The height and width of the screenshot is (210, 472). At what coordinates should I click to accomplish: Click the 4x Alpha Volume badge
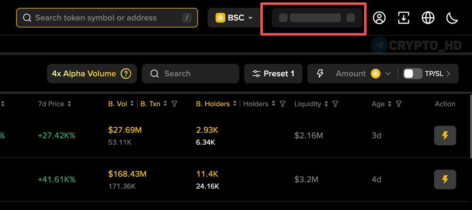(x=84, y=73)
